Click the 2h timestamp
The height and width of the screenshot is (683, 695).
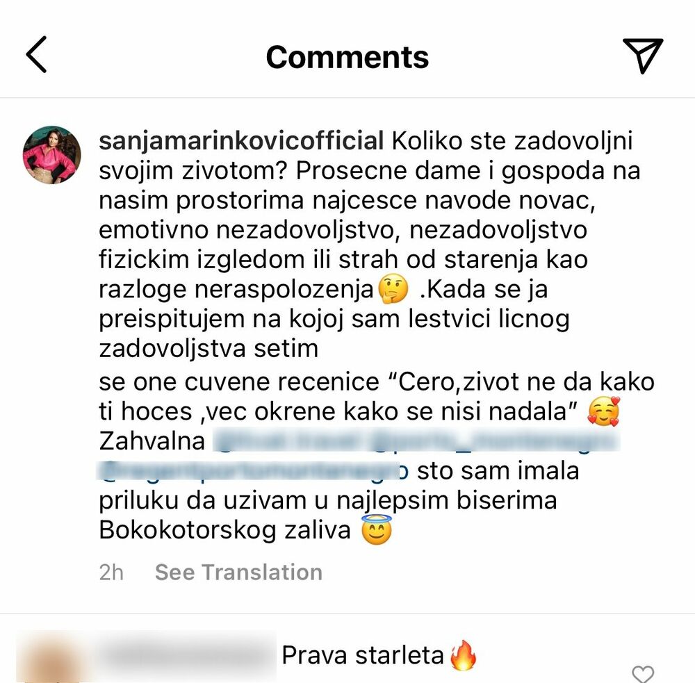click(x=111, y=573)
